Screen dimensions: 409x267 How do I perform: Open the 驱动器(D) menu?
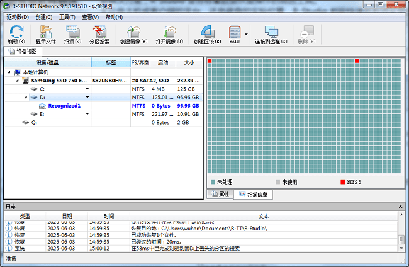coord(18,17)
